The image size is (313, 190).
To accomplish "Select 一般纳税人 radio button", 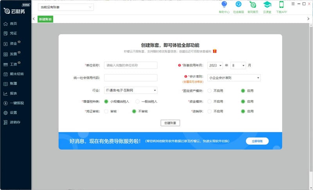I will point(137,102).
